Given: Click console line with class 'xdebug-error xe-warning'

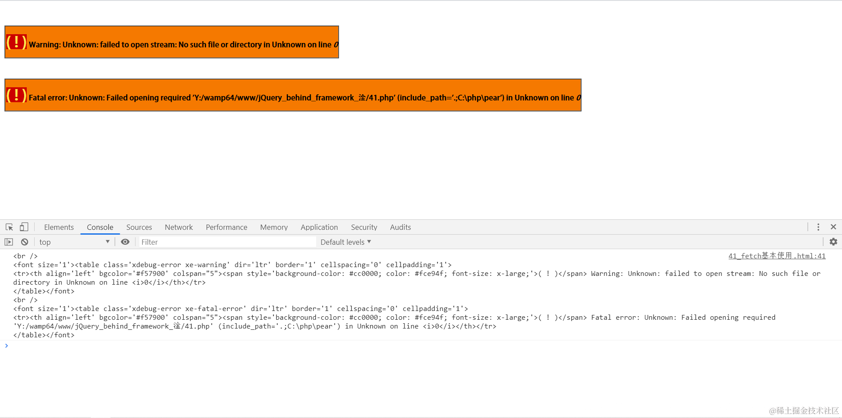Looking at the screenshot, I should coord(232,265).
